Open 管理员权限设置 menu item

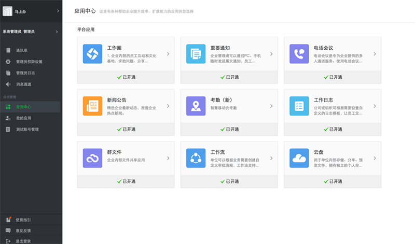coord(29,62)
